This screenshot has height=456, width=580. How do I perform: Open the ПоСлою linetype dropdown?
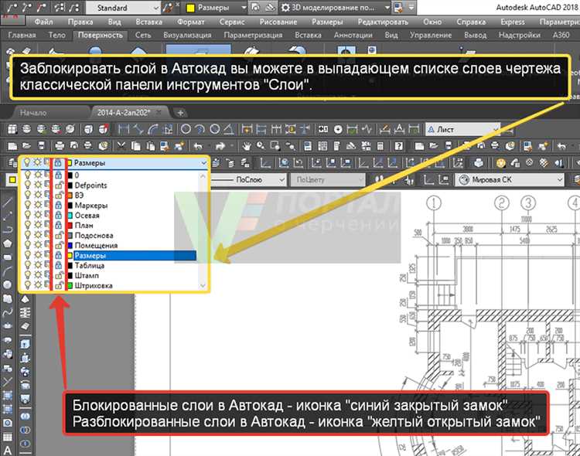(x=281, y=180)
